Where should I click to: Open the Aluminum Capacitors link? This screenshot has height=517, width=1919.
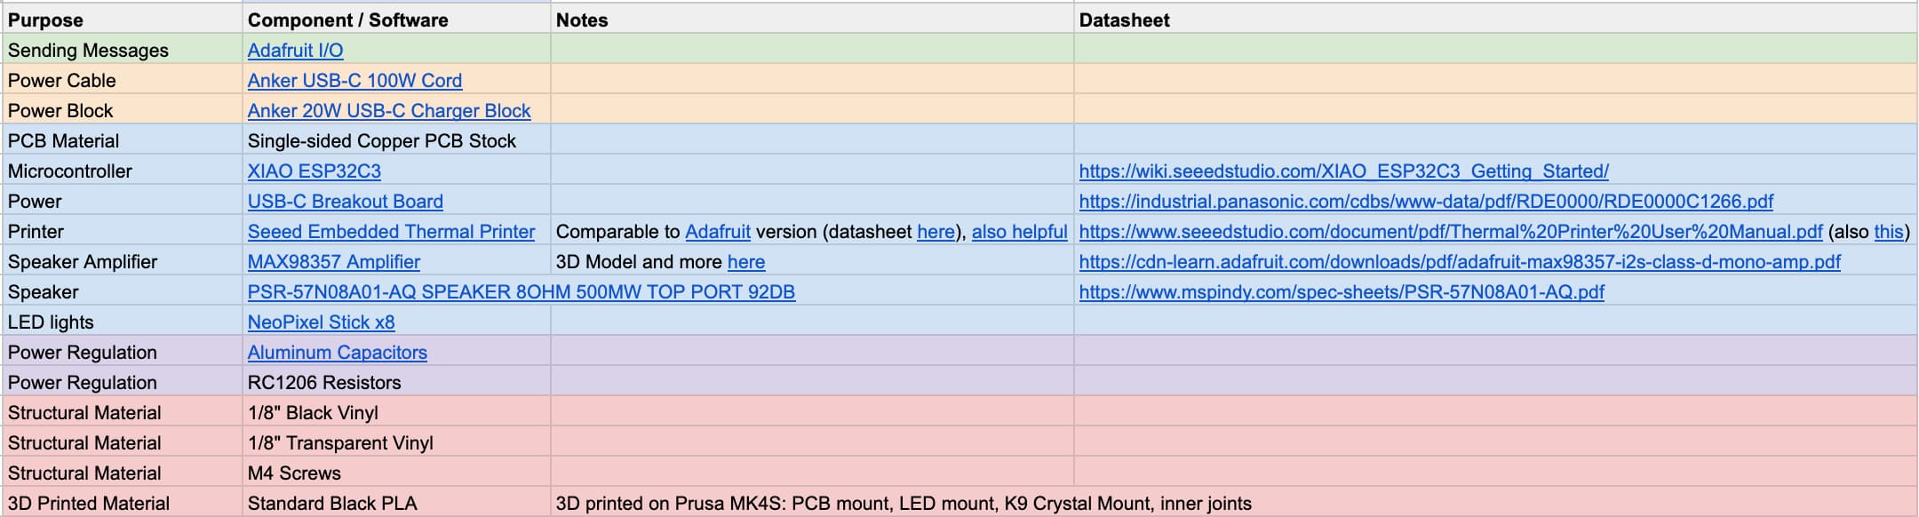[x=337, y=353]
